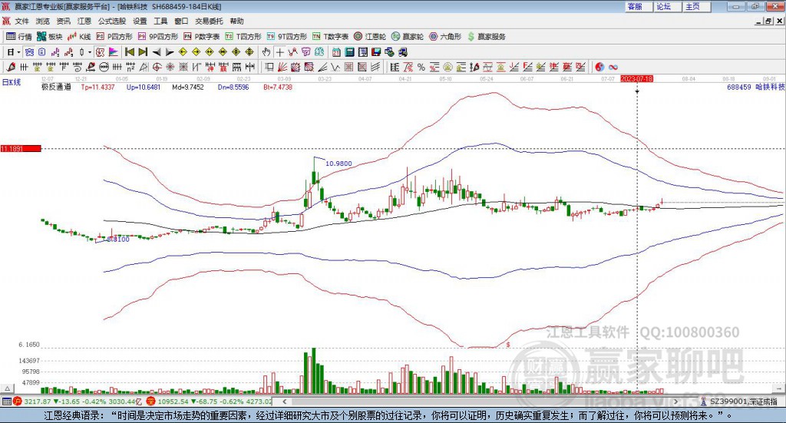Click the red target circle tool
The height and width of the screenshot is (423, 786).
pyautogui.click(x=157, y=67)
